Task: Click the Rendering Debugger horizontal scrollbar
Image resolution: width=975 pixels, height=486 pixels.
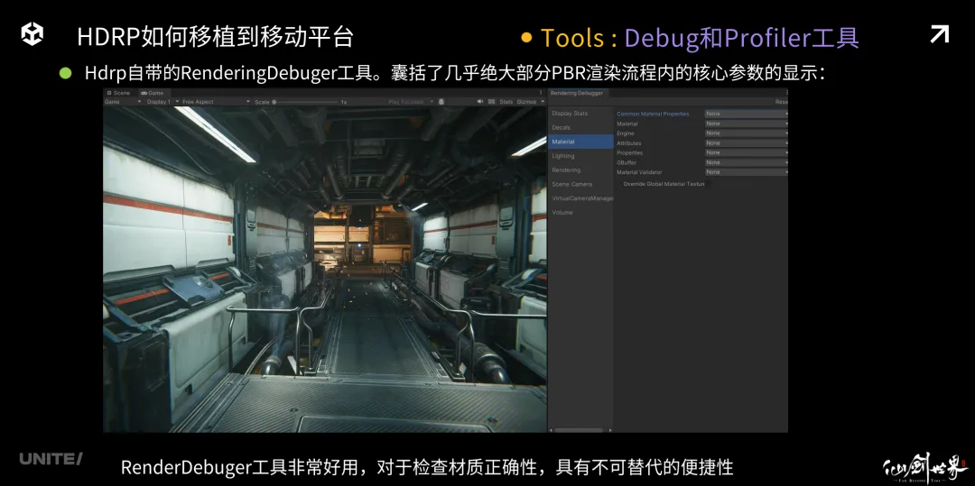Action: point(579,429)
